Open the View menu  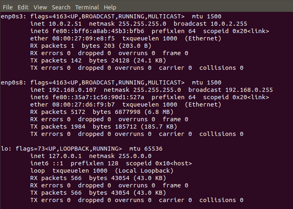click(x=40, y=7)
